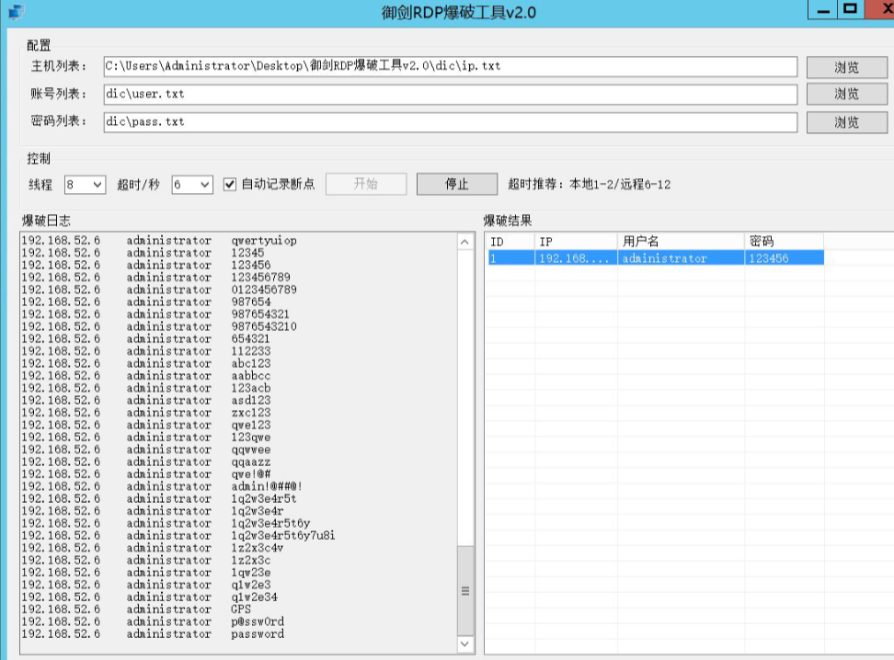Image resolution: width=894 pixels, height=660 pixels.
Task: Expand the 超时/秒 dropdown showing 6
Action: (192, 185)
